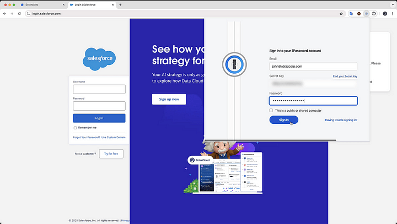This screenshot has height=224, width=397.
Task: Enable the Remember me checkbox
Action: click(x=75, y=128)
